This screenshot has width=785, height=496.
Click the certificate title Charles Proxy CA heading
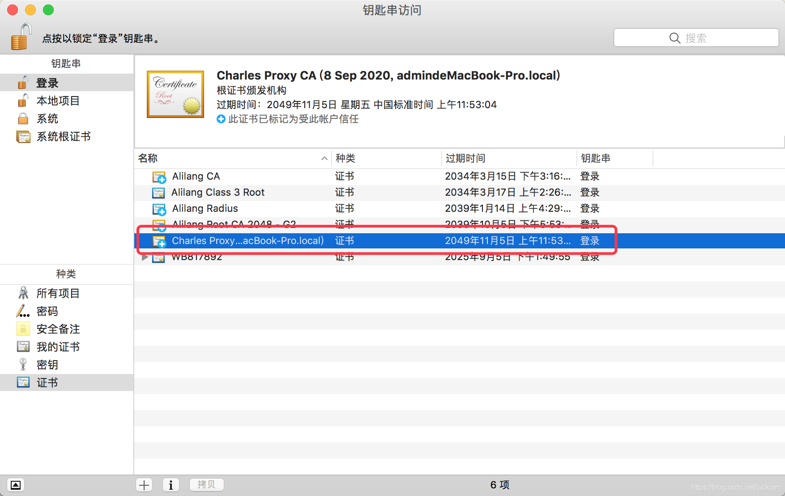click(388, 75)
